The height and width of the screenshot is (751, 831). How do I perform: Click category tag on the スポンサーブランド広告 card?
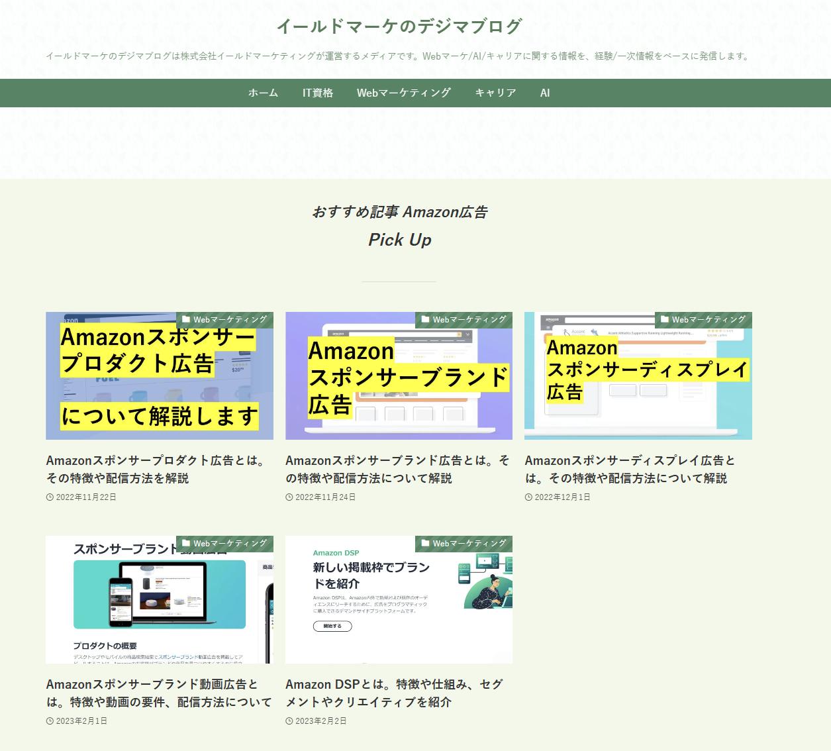(x=464, y=320)
